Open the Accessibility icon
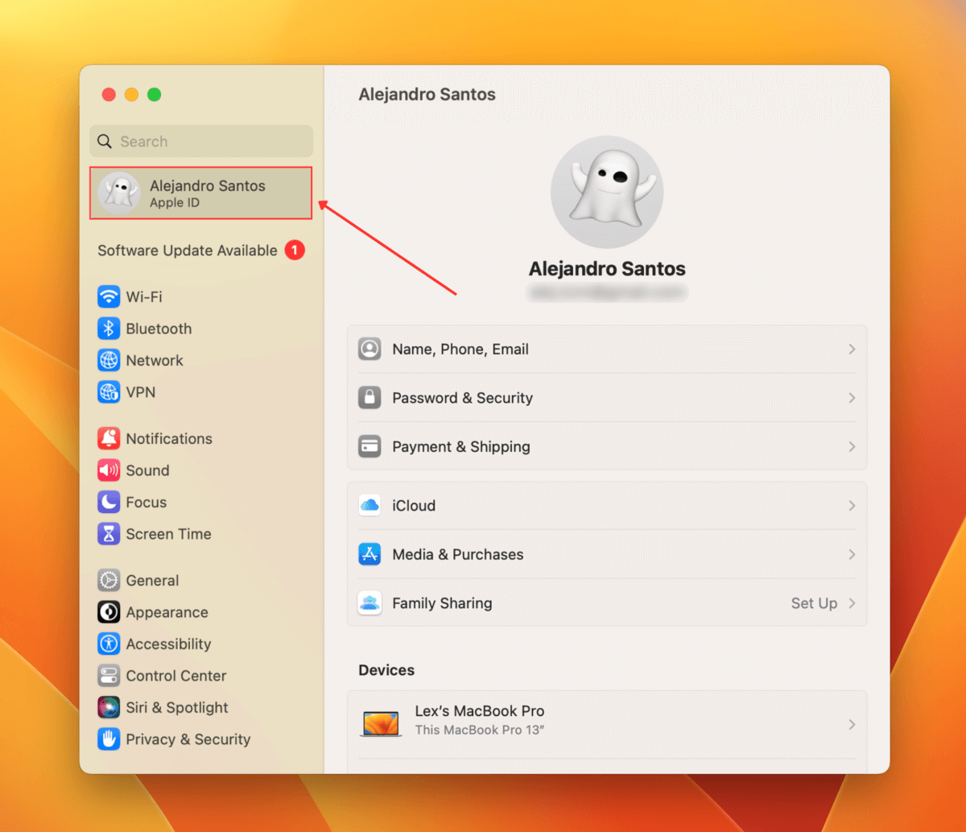This screenshot has height=832, width=966. click(x=109, y=644)
